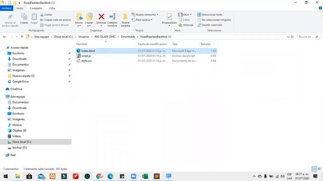The height and width of the screenshot is (181, 323).
Task: Click the Copiar ribbon icon
Action: (24, 17)
